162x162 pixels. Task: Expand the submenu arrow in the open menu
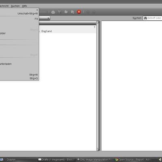click(37, 10)
